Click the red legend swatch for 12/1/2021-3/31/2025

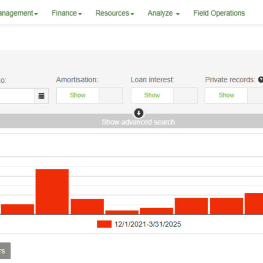click(104, 224)
